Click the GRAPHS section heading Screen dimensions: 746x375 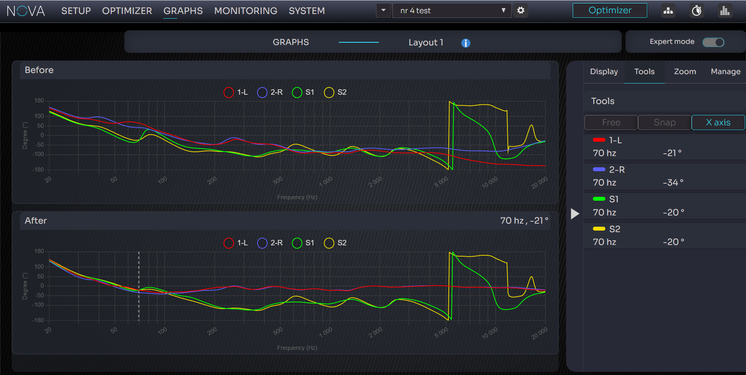point(291,42)
